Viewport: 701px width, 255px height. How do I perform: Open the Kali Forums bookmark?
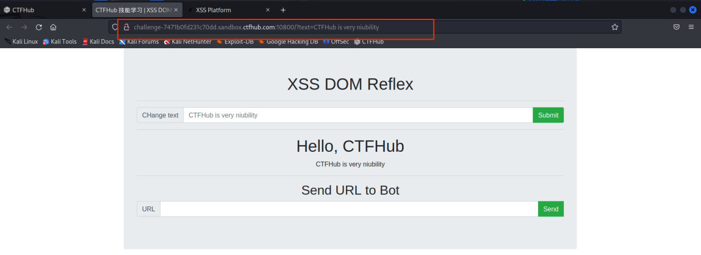point(139,42)
